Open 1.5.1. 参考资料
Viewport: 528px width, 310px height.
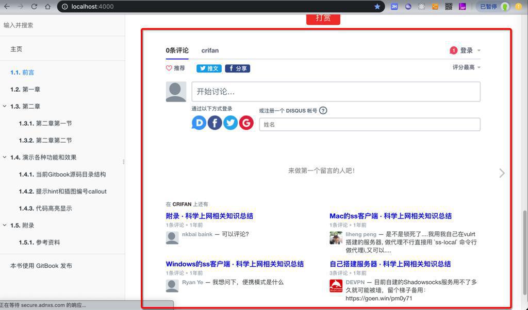39,243
